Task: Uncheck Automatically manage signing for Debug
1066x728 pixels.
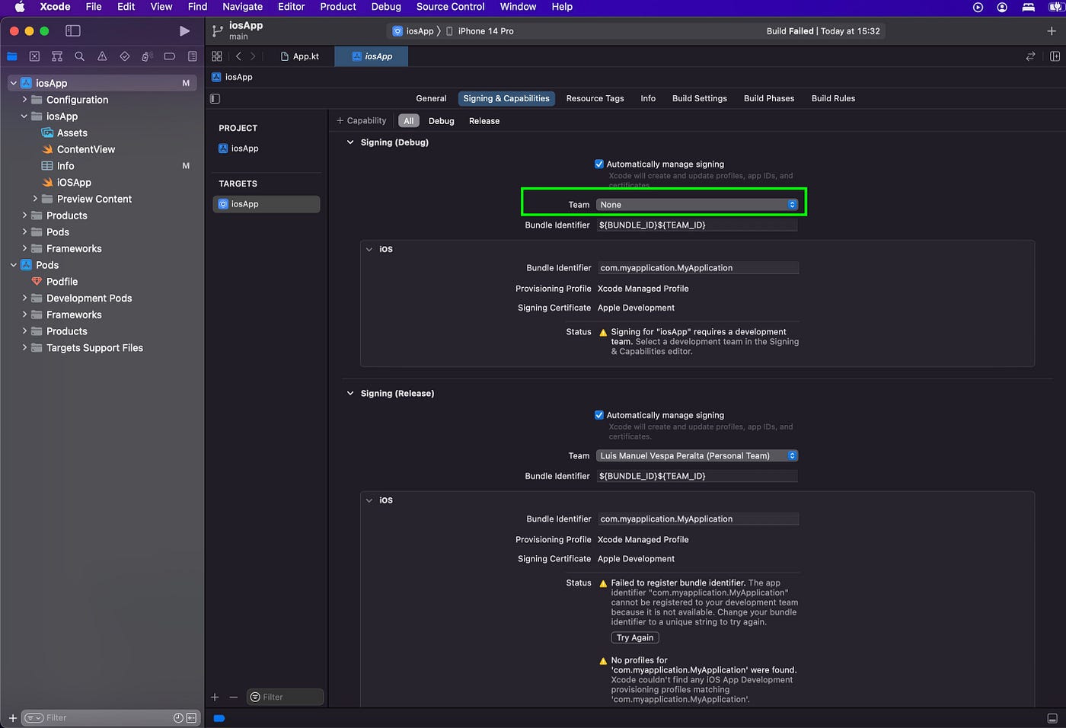Action: point(598,164)
